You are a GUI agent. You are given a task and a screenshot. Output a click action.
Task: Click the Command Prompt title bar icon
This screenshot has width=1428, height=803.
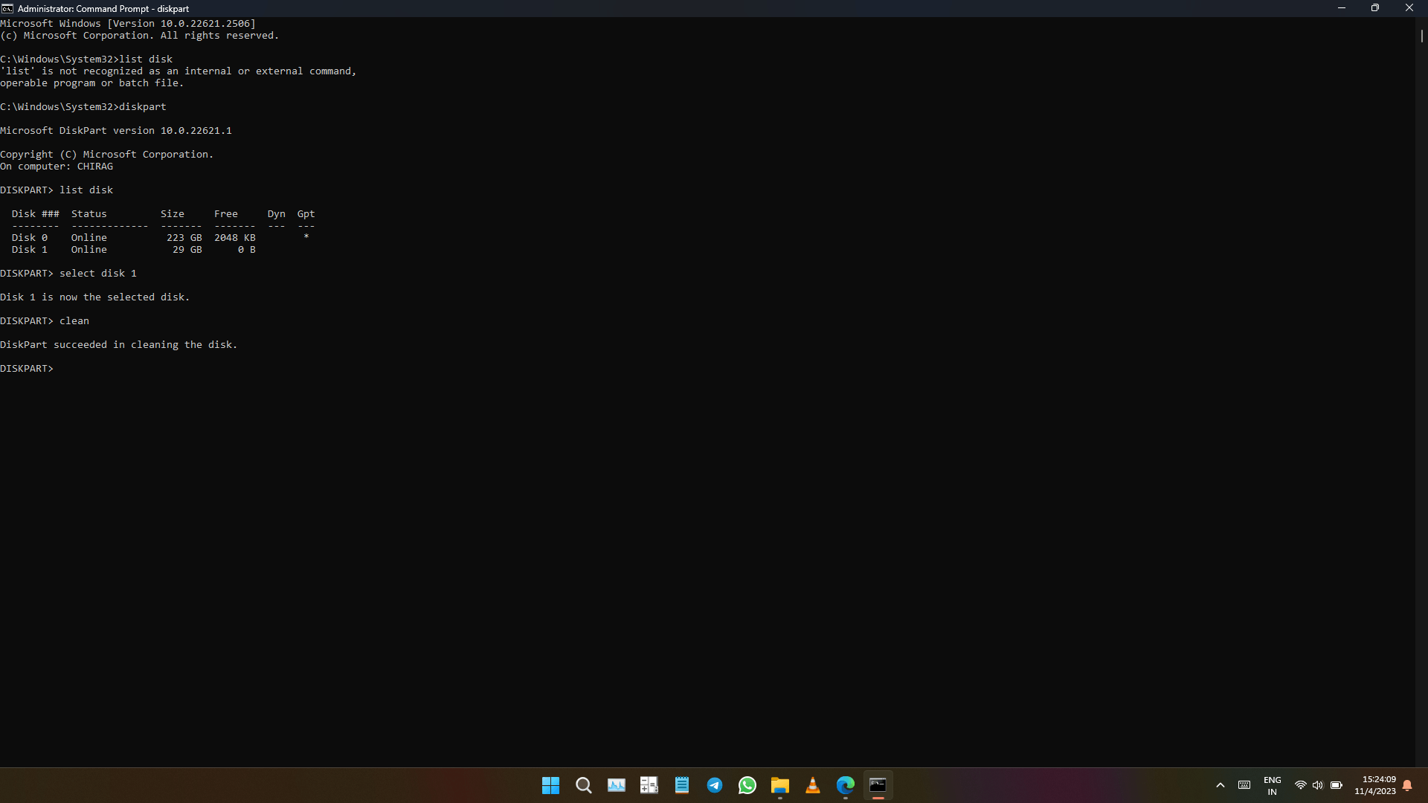tap(7, 8)
